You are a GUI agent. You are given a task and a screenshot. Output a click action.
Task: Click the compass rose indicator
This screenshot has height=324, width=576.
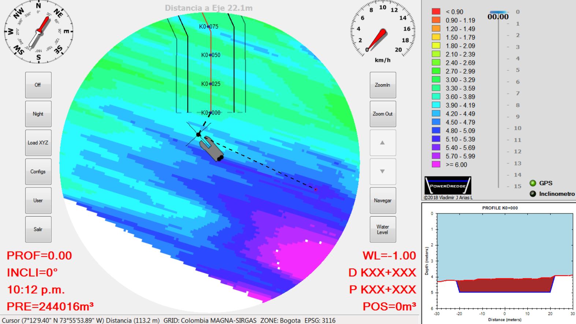[38, 32]
